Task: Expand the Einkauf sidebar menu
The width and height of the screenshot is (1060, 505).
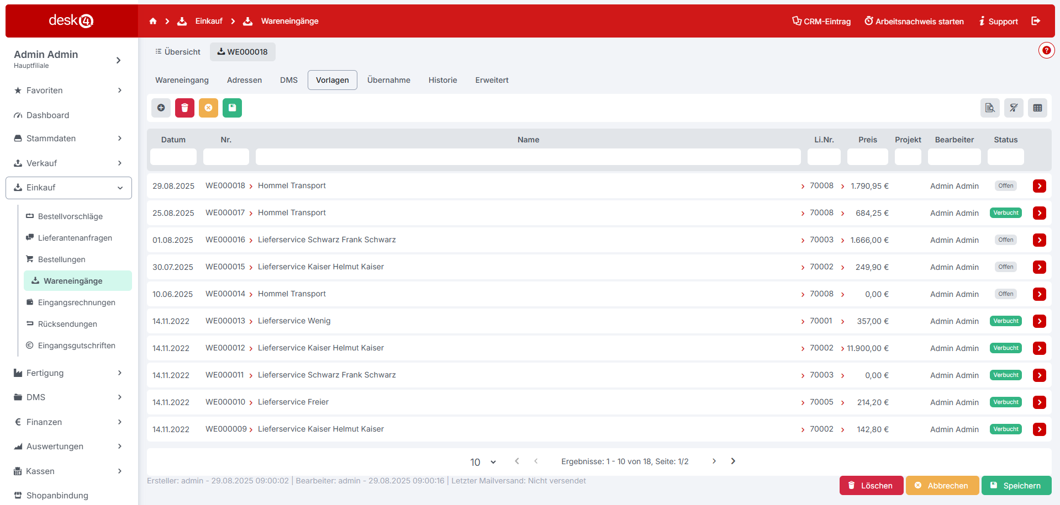Action: 69,188
